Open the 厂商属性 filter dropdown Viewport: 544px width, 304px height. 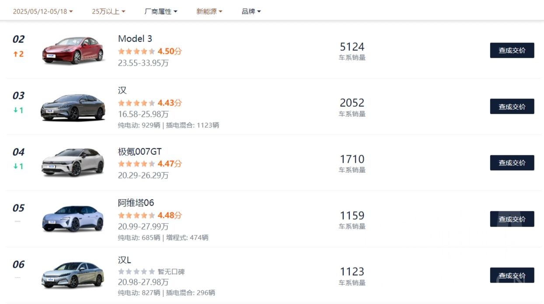(160, 11)
